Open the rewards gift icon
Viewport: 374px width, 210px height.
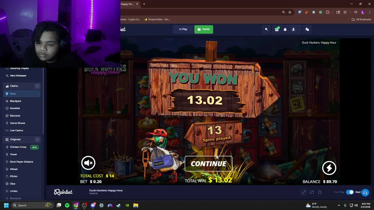click(277, 29)
